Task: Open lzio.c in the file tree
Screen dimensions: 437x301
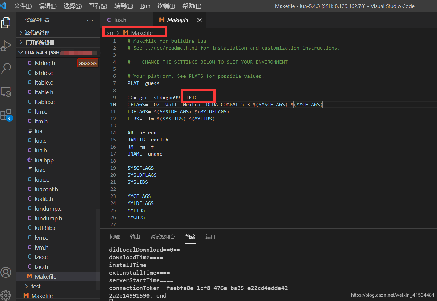Action: [41, 257]
